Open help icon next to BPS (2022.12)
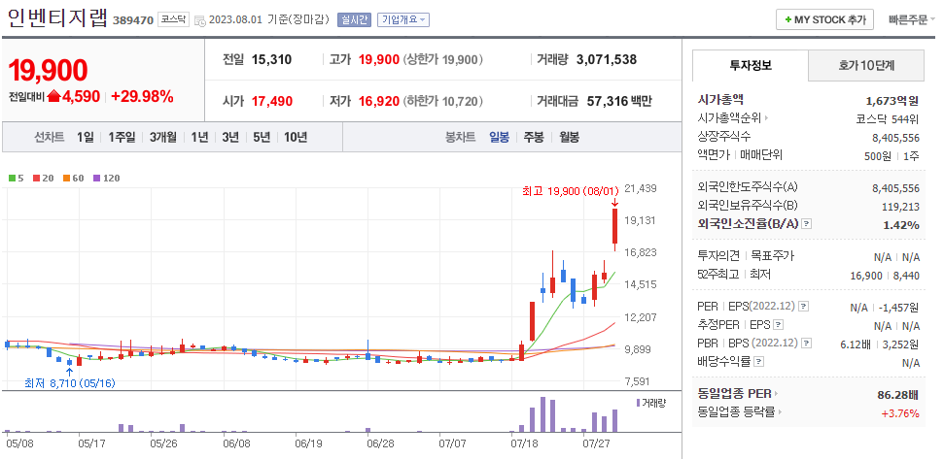The height and width of the screenshot is (459, 944). coord(806,344)
